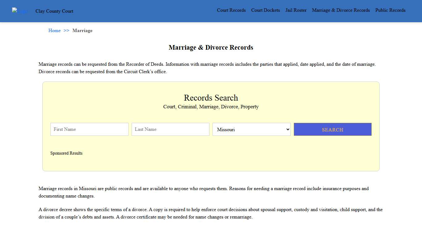Open Public Records from the navigation bar
Image resolution: width=422 pixels, height=237 pixels.
[390, 10]
